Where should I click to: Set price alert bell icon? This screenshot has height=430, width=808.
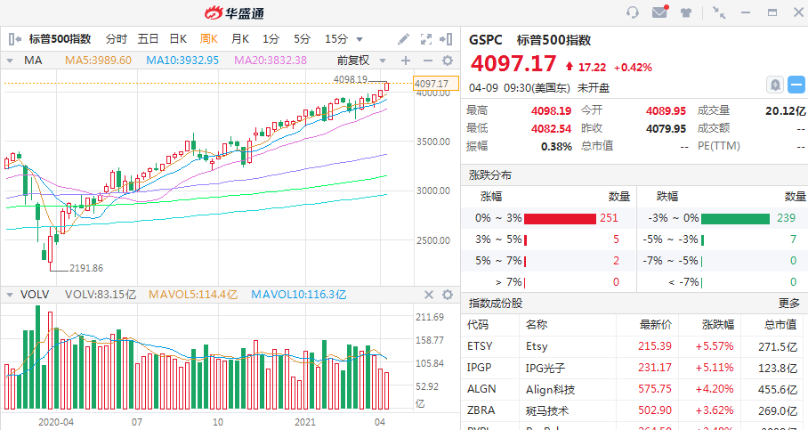coord(775,85)
